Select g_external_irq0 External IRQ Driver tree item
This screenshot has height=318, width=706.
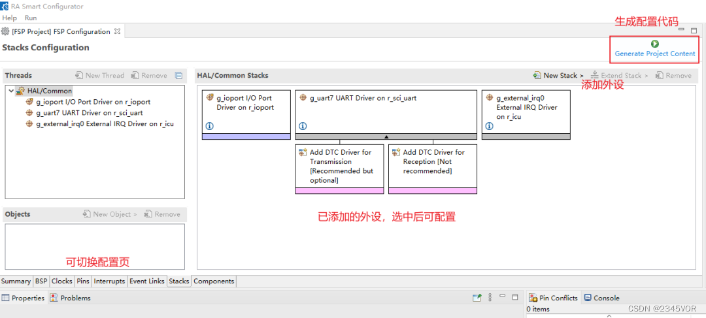click(x=99, y=123)
